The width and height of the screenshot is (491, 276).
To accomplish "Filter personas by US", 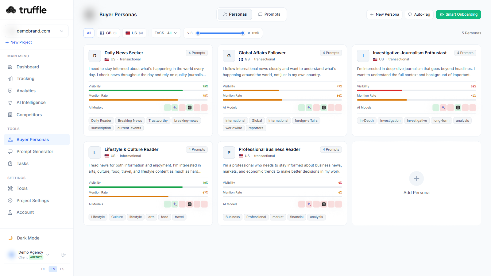I will tap(134, 33).
